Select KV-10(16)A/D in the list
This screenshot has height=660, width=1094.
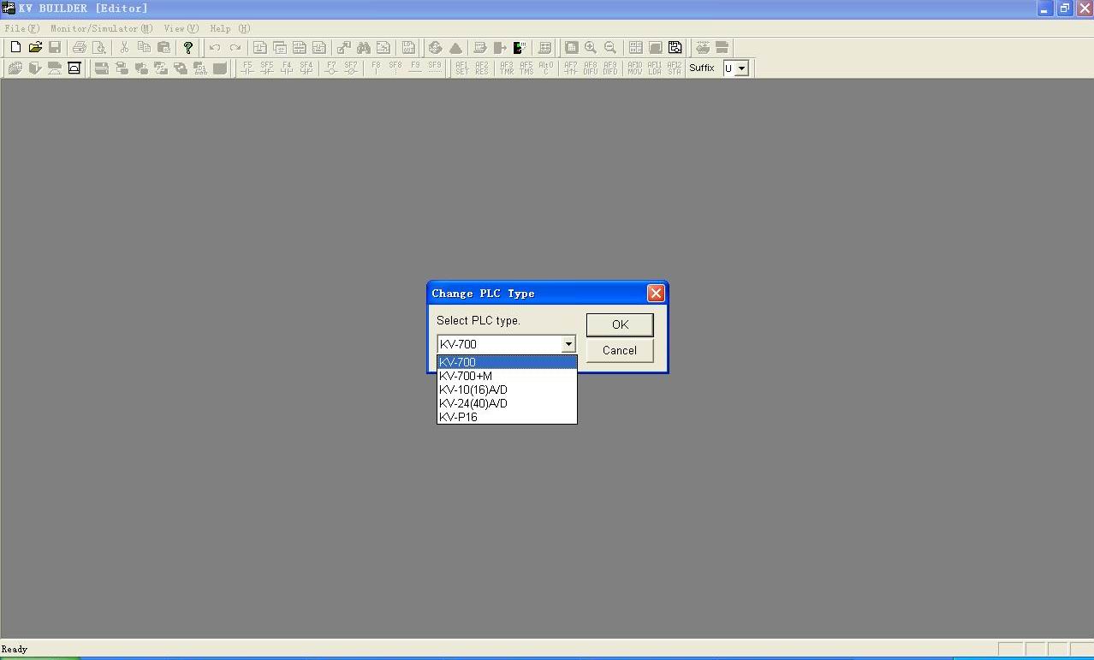473,389
